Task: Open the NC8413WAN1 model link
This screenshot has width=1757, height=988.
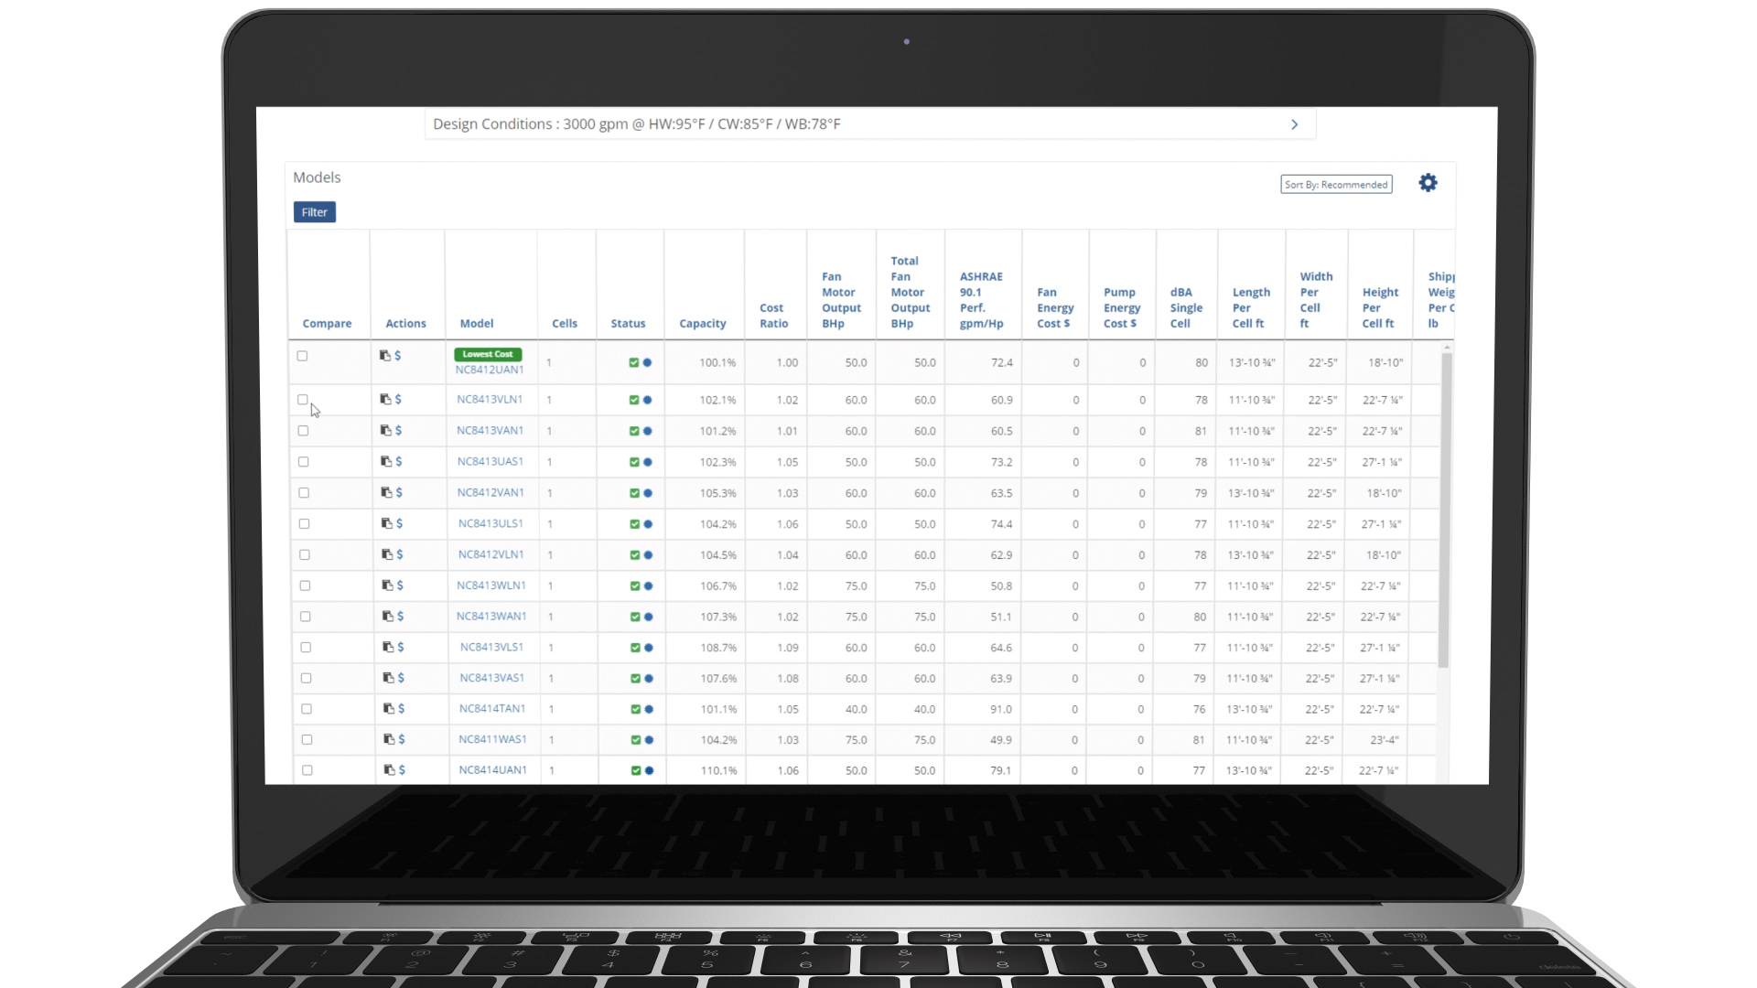Action: click(491, 617)
